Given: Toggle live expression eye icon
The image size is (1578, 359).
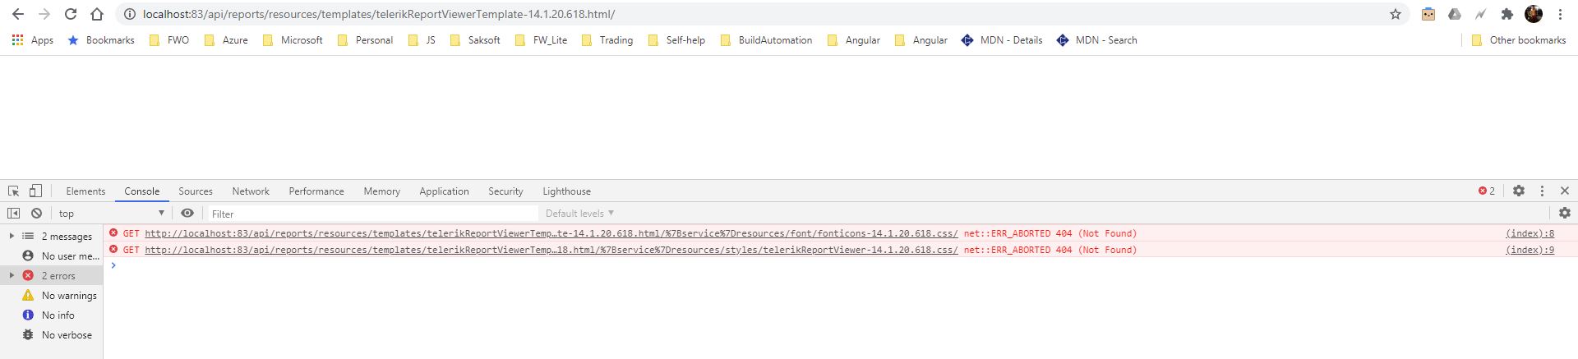Looking at the screenshot, I should tap(187, 213).
